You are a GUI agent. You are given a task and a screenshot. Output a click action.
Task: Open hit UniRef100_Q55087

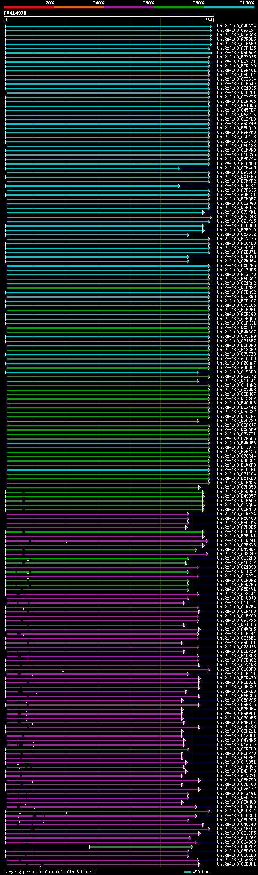236,398
